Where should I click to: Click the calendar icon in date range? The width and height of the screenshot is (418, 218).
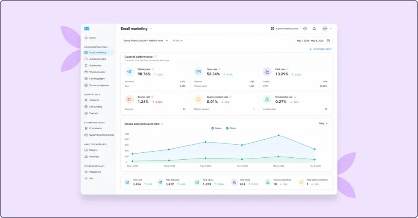pos(328,41)
